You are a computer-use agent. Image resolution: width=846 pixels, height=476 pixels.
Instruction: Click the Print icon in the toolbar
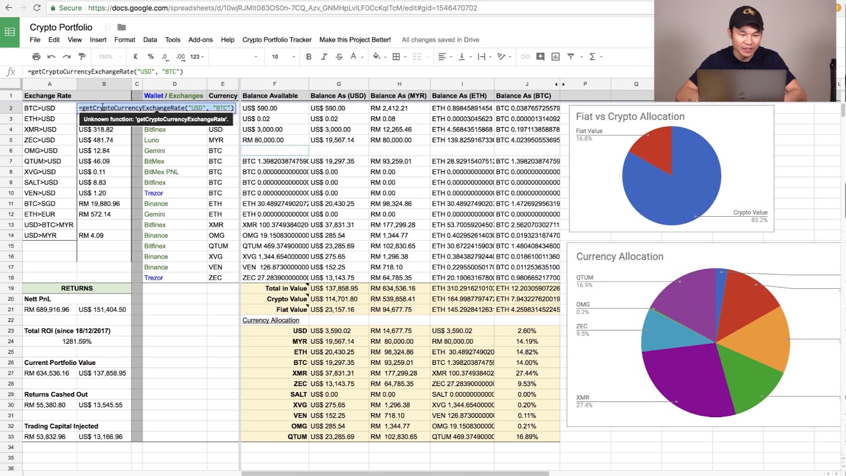point(36,57)
